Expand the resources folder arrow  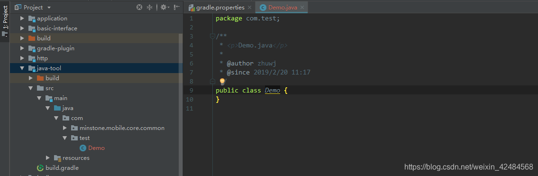pyautogui.click(x=47, y=158)
